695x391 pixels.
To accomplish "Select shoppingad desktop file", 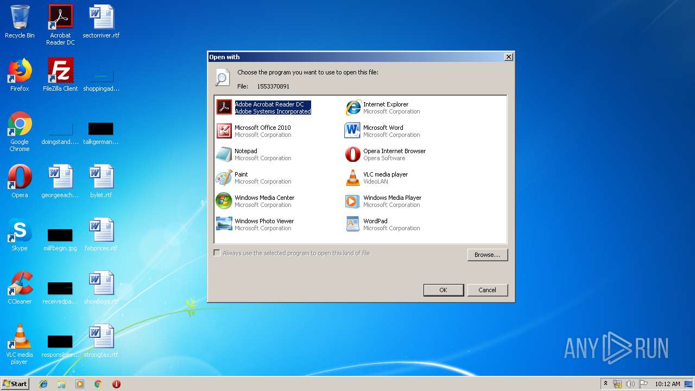I will pyautogui.click(x=101, y=80).
